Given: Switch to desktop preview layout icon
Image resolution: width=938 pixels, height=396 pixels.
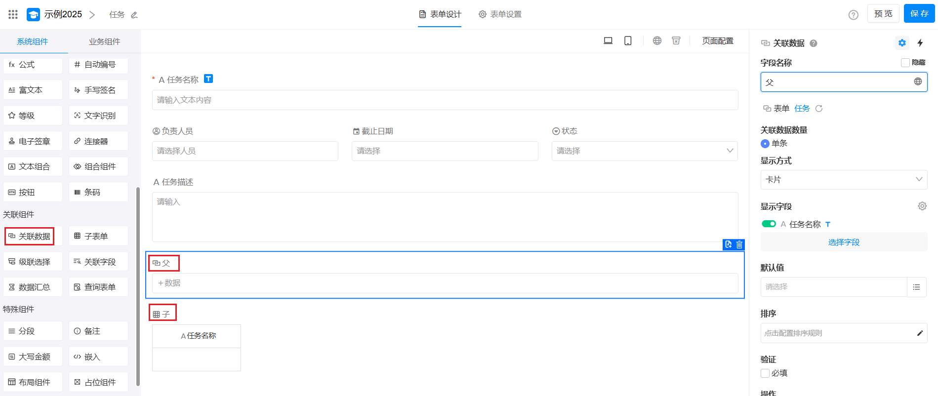Looking at the screenshot, I should tap(608, 41).
